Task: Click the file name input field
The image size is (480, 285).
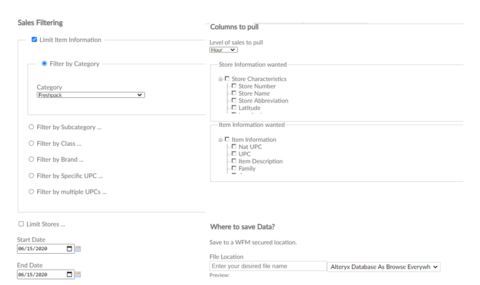Action: (x=268, y=266)
